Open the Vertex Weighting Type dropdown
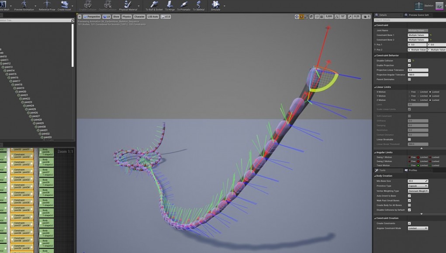Viewport: 446px width, 253px height. tap(418, 191)
